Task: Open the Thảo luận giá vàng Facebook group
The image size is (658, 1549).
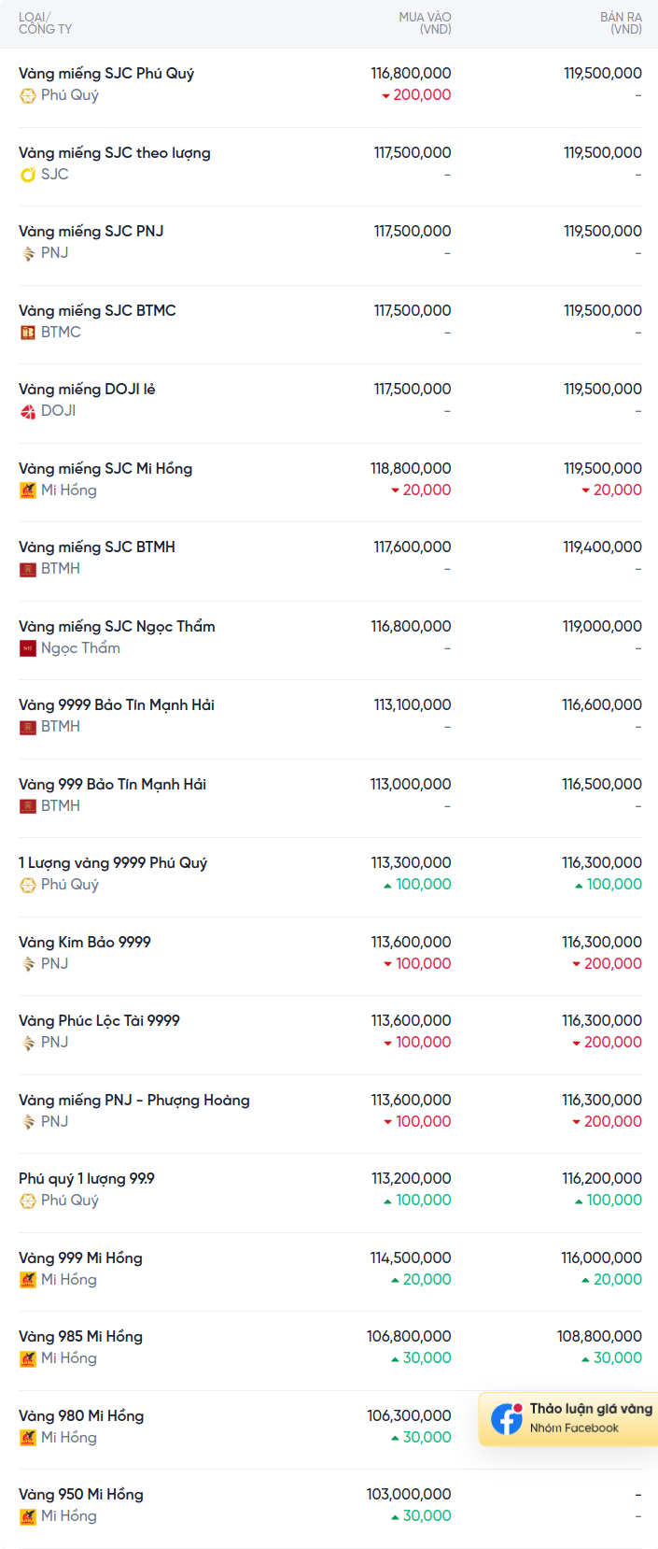Action: tap(590, 1409)
